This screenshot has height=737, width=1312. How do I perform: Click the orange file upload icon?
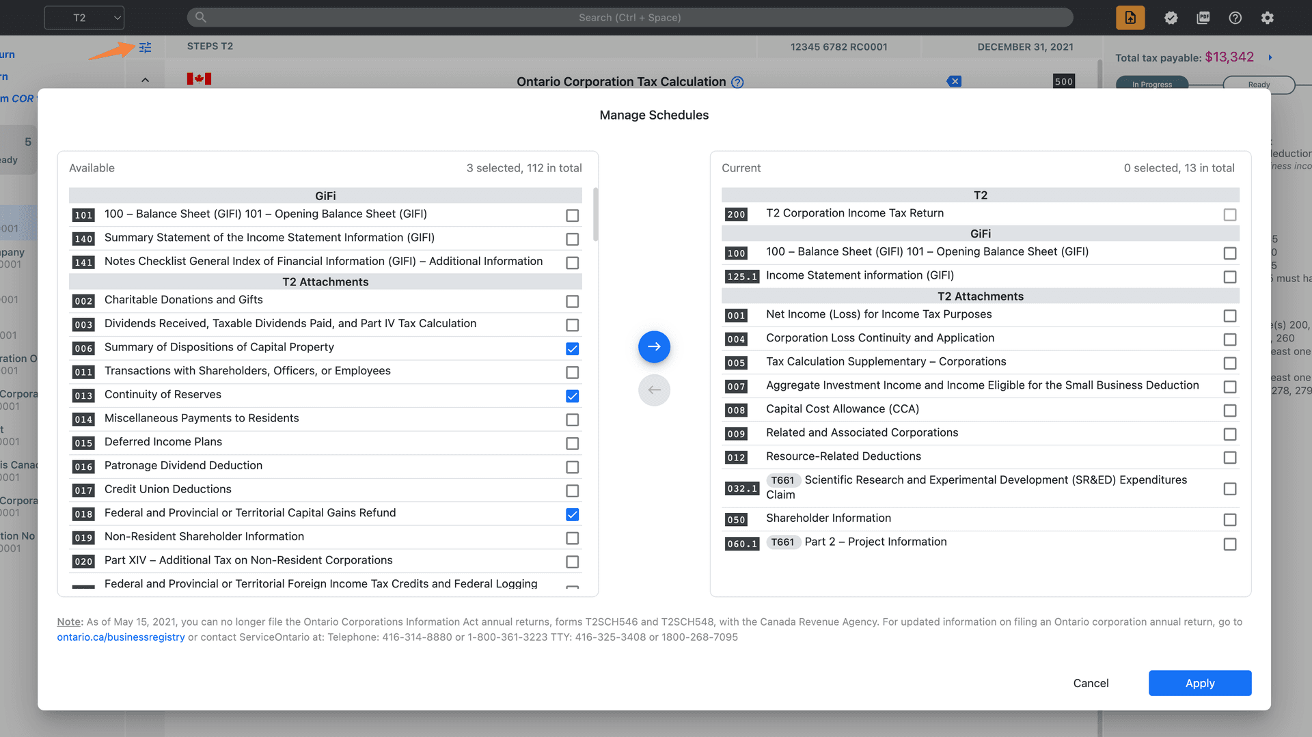(1130, 18)
